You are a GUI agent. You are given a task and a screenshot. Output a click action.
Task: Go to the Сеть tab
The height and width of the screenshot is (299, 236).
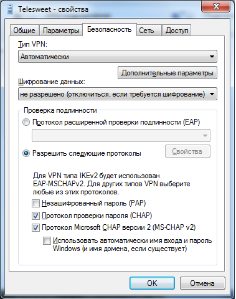pyautogui.click(x=149, y=31)
